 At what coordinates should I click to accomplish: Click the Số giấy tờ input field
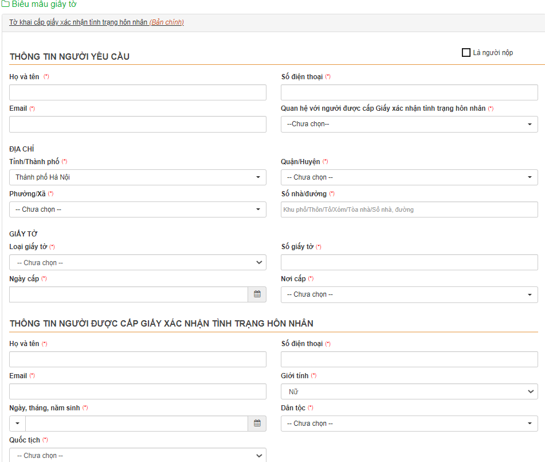pyautogui.click(x=409, y=263)
